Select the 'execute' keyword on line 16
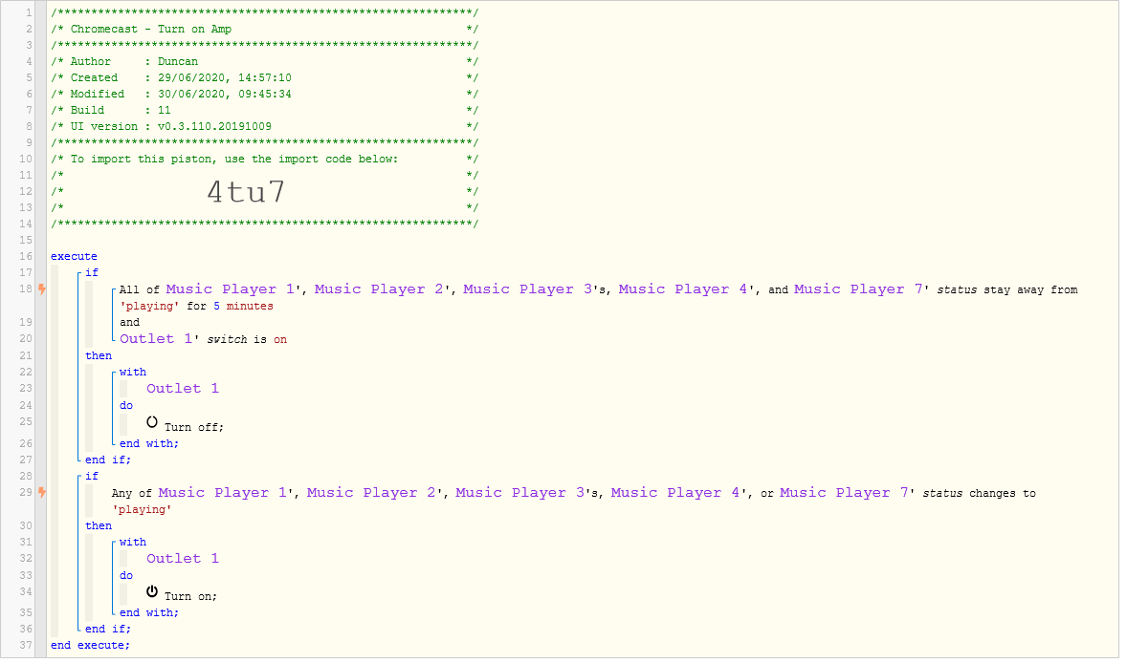This screenshot has height=663, width=1127. click(x=74, y=256)
